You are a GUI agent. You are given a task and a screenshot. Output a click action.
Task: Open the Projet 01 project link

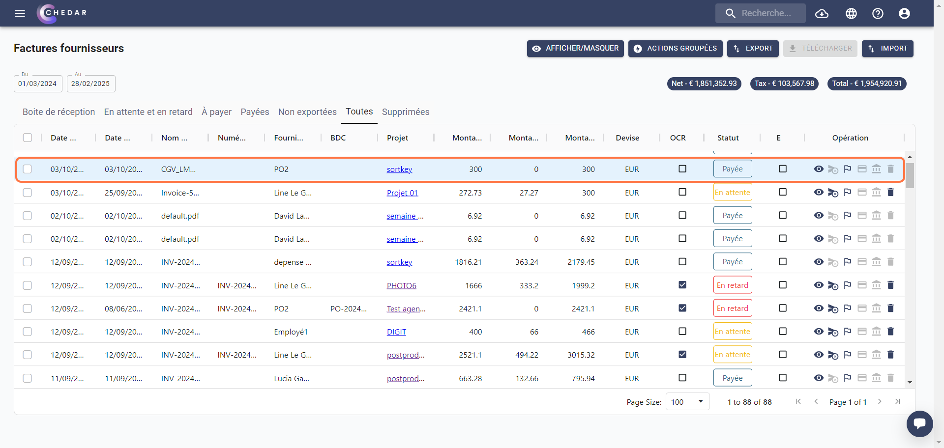(402, 193)
